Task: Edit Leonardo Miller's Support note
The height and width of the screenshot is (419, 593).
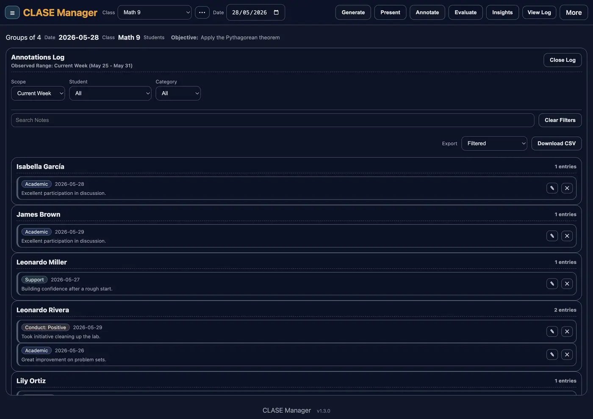Action: coord(552,284)
